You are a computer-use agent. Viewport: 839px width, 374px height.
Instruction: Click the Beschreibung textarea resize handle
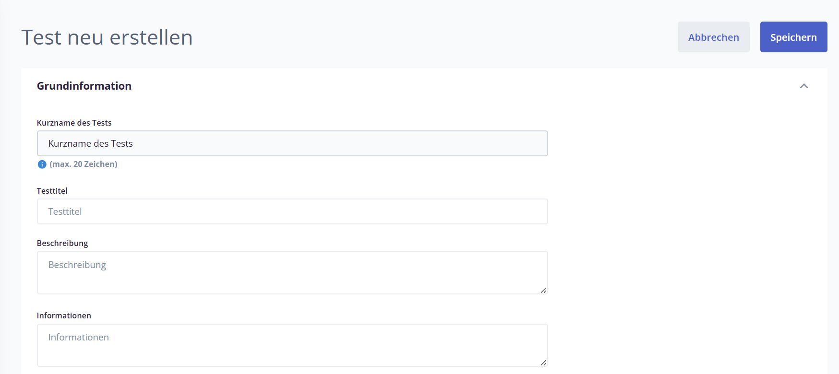543,290
